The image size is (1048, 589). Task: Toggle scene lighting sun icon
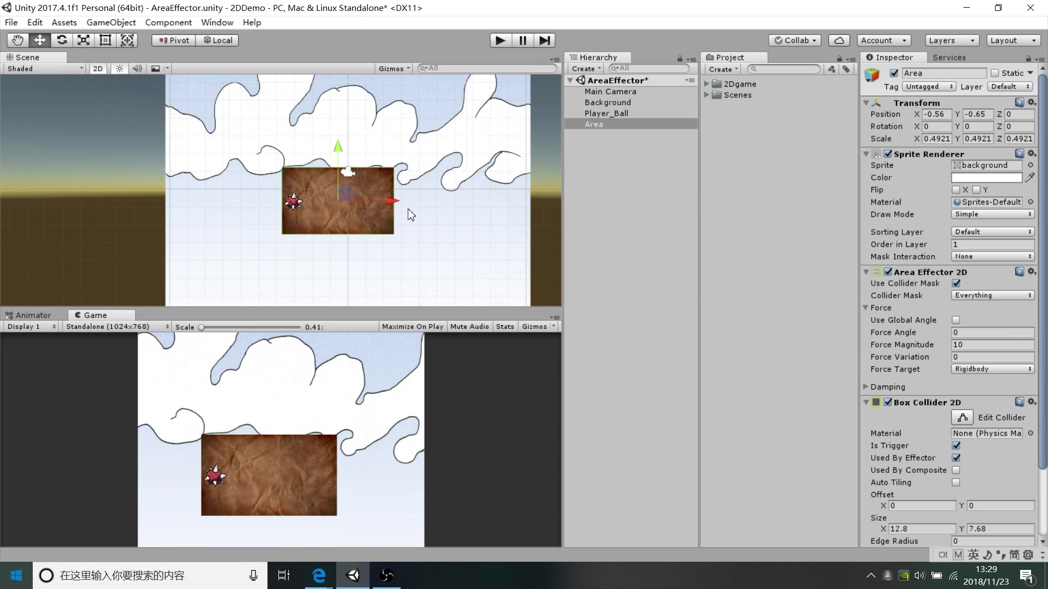click(x=120, y=69)
